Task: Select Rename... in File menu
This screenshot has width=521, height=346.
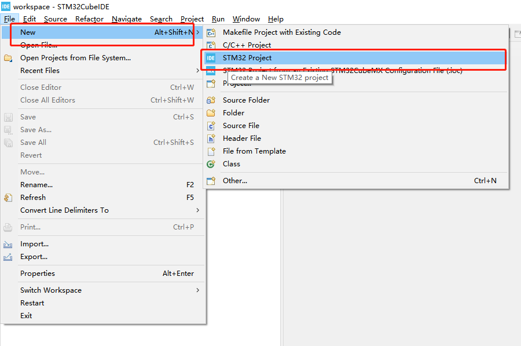Action: (103, 185)
